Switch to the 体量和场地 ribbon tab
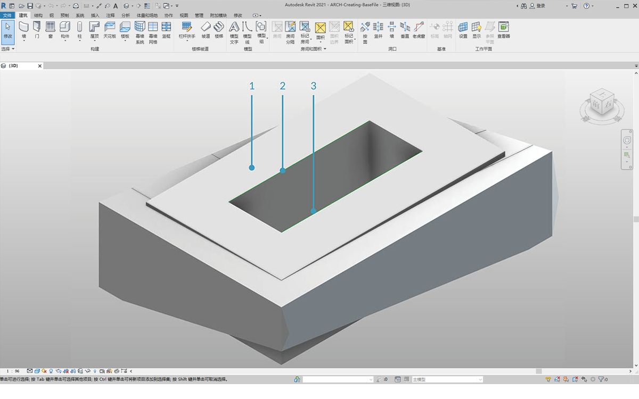The width and height of the screenshot is (639, 399). coord(147,15)
